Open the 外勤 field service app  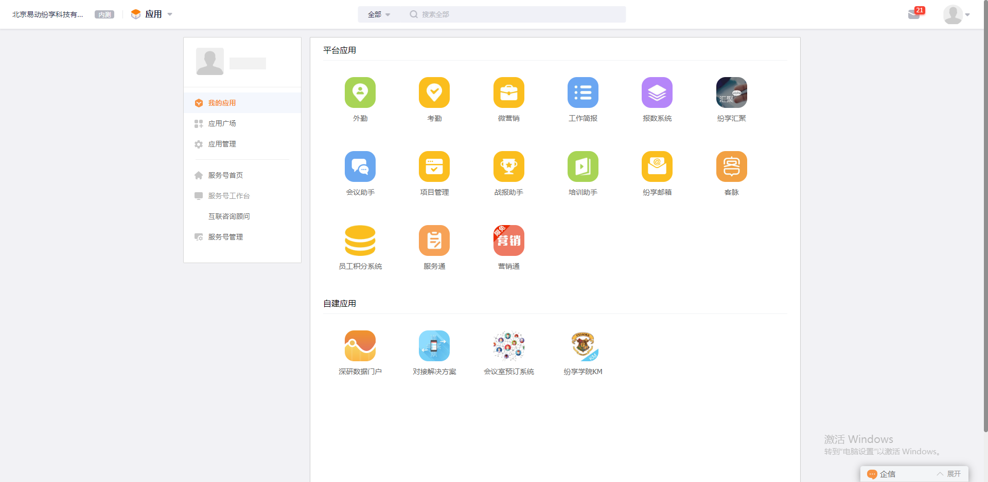[x=360, y=92]
